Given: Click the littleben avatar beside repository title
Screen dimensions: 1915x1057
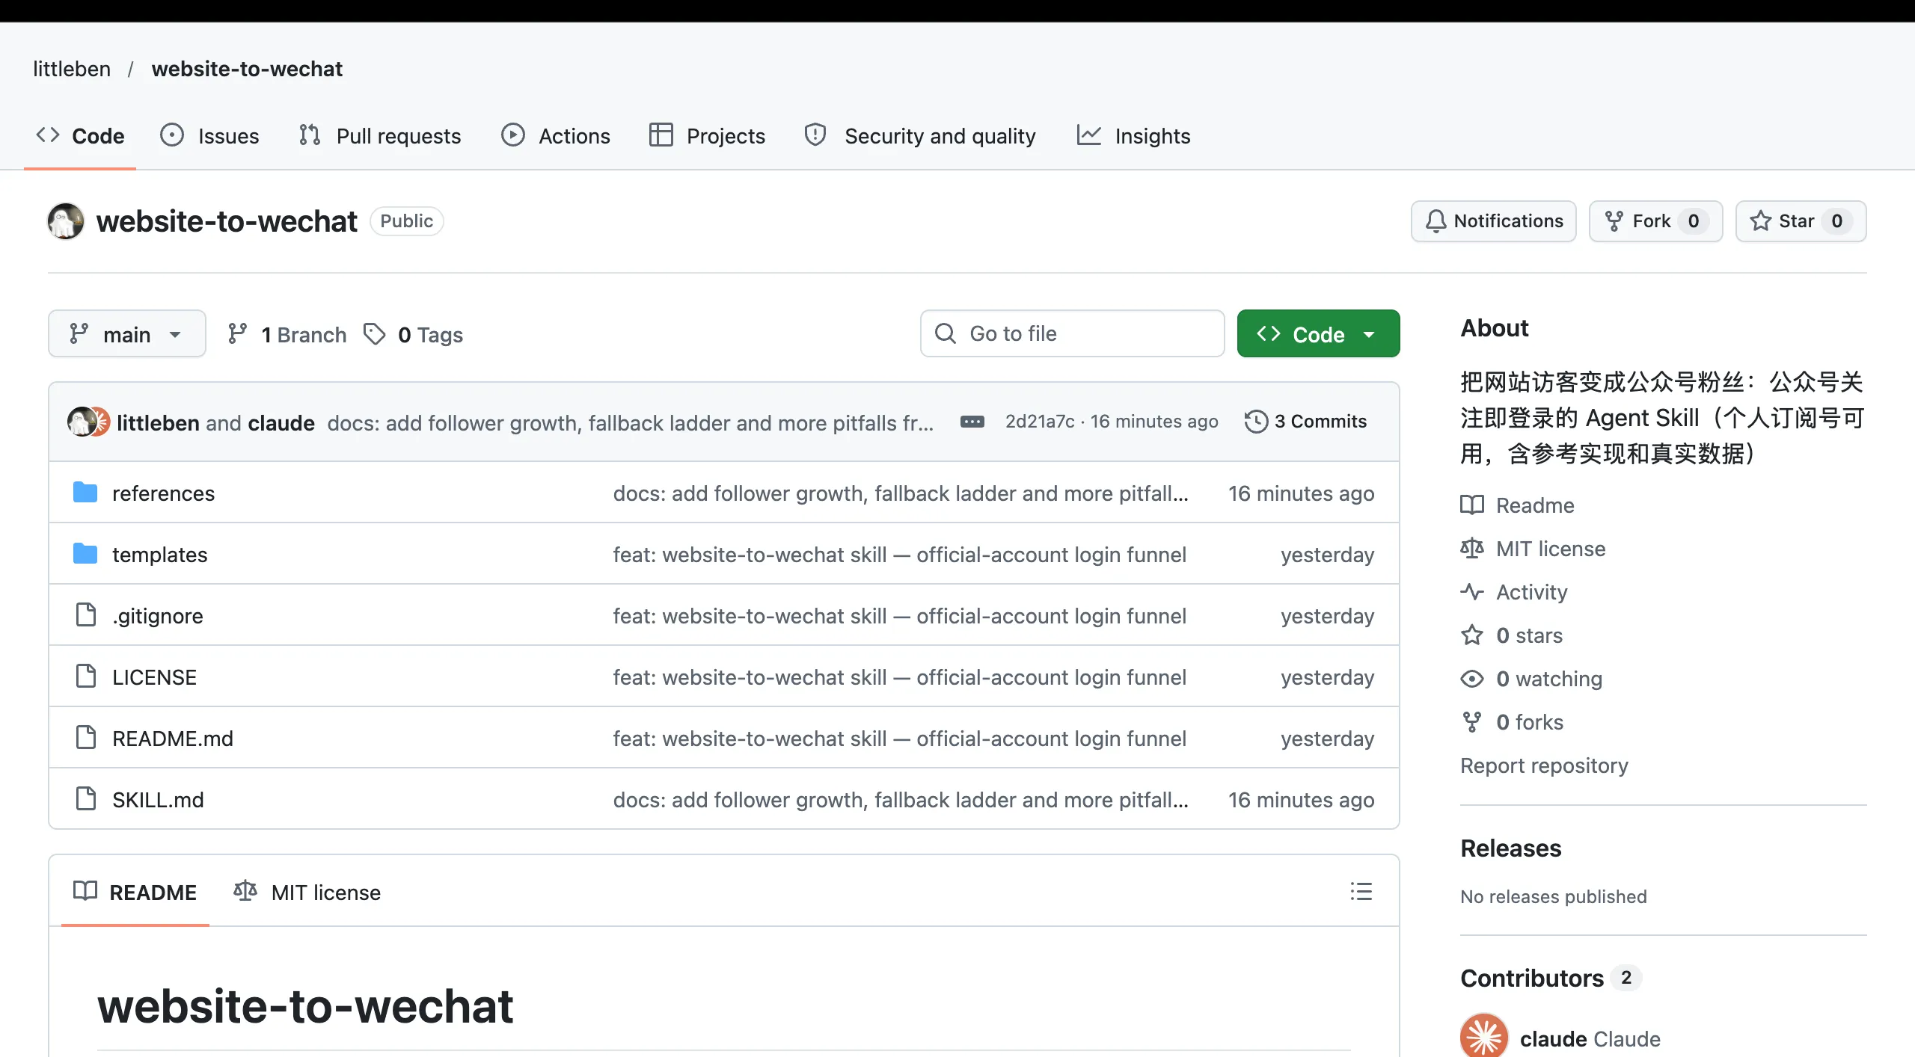Looking at the screenshot, I should pos(66,221).
